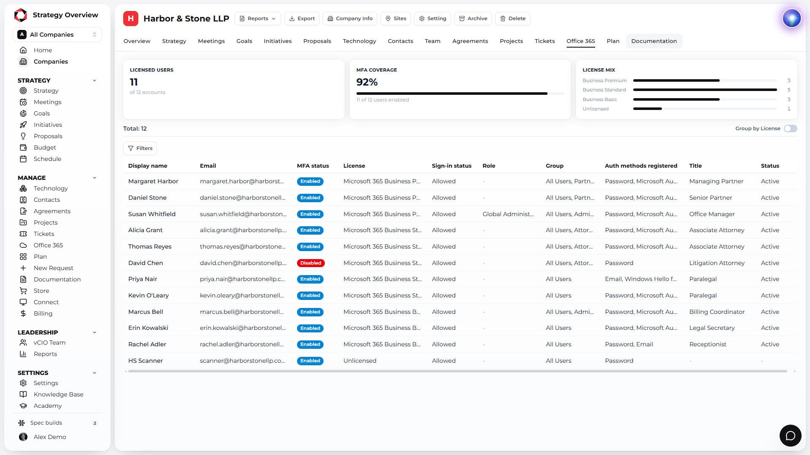The width and height of the screenshot is (810, 455).
Task: Click the Billing dollar icon
Action: click(23, 313)
